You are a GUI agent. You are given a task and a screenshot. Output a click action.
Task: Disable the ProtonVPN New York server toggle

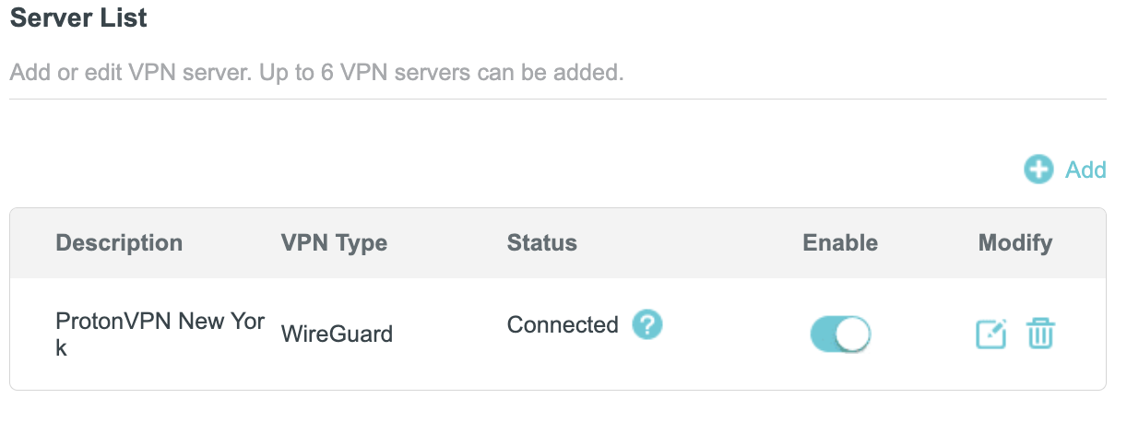coord(840,334)
